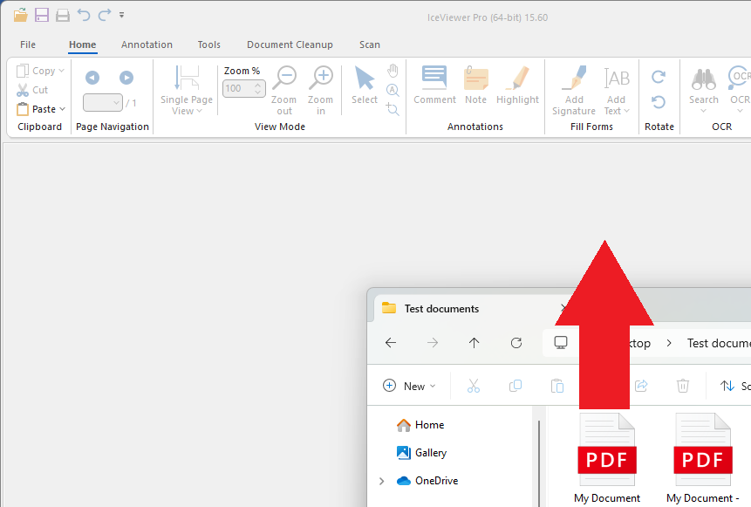This screenshot has height=507, width=751.
Task: Open Gallery in Explorer sidebar
Action: pyautogui.click(x=421, y=453)
